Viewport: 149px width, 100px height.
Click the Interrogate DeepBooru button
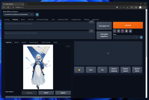pyautogui.click(x=104, y=35)
